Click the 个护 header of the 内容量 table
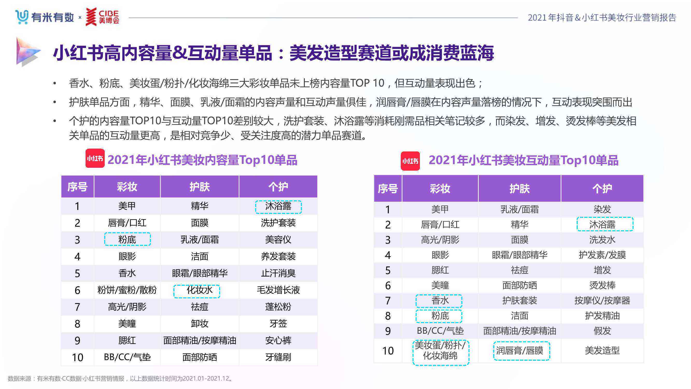691x389 pixels. [278, 186]
